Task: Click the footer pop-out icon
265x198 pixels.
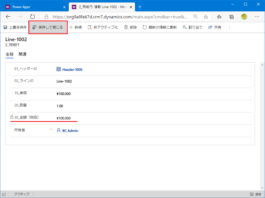Action: (x=4, y=194)
